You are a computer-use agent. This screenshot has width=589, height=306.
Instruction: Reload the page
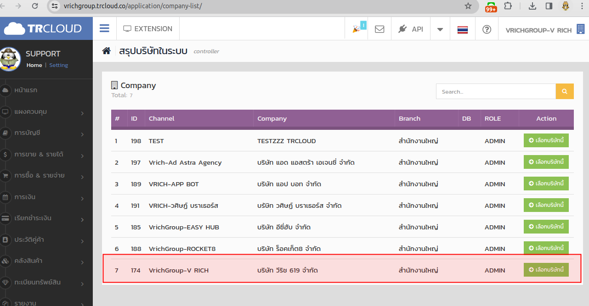click(35, 6)
